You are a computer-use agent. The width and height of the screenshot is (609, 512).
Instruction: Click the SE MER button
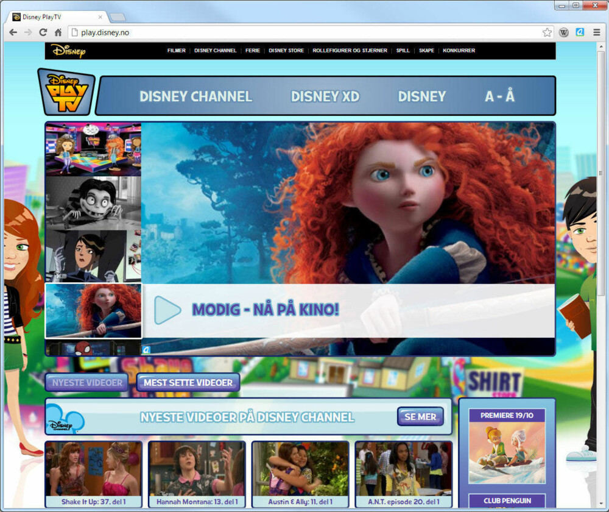420,417
